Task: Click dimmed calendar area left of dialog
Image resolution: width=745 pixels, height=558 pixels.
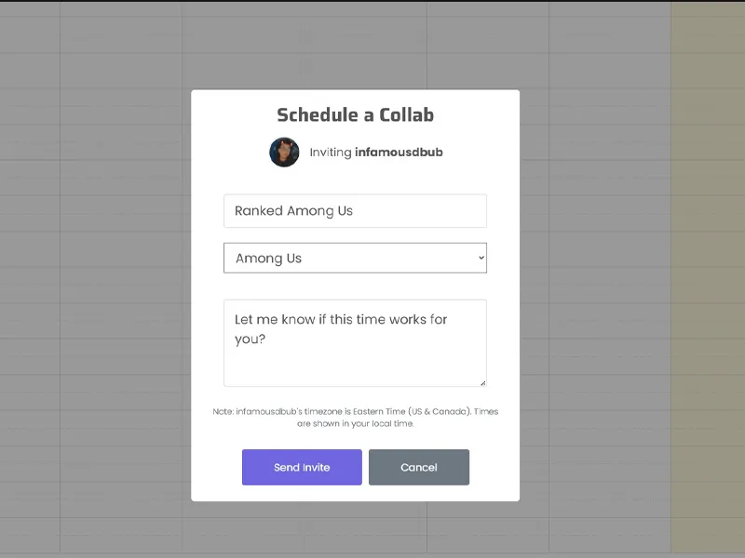Action: coord(93,279)
